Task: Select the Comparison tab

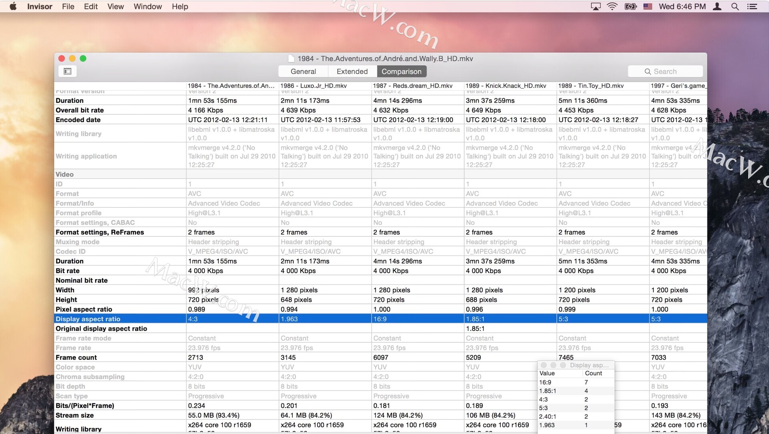Action: click(x=401, y=71)
